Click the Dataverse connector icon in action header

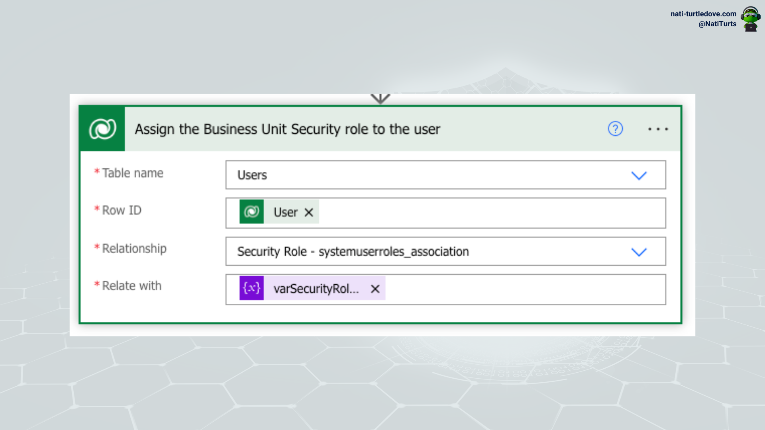[102, 129]
